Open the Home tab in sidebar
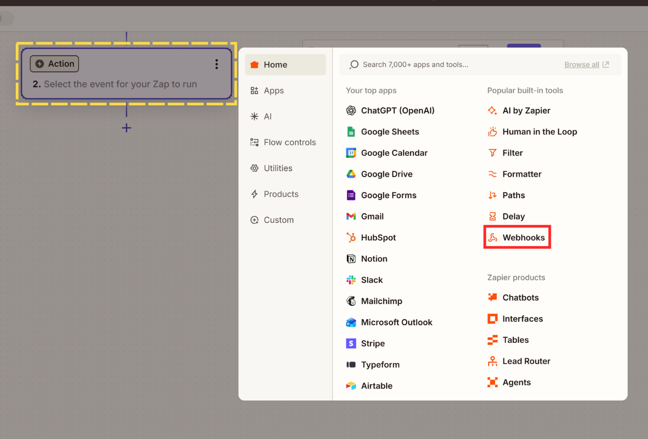648x439 pixels. point(285,65)
